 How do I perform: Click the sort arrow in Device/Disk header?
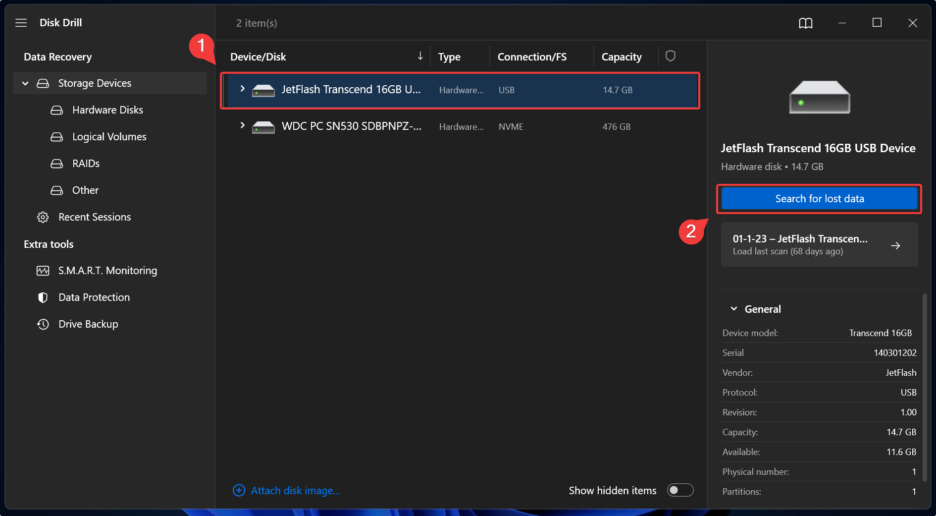420,56
